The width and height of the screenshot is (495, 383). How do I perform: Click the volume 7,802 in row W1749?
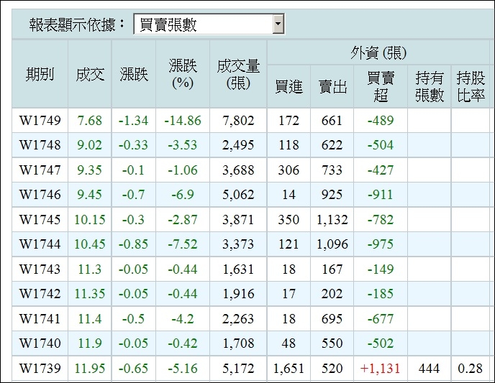click(238, 121)
